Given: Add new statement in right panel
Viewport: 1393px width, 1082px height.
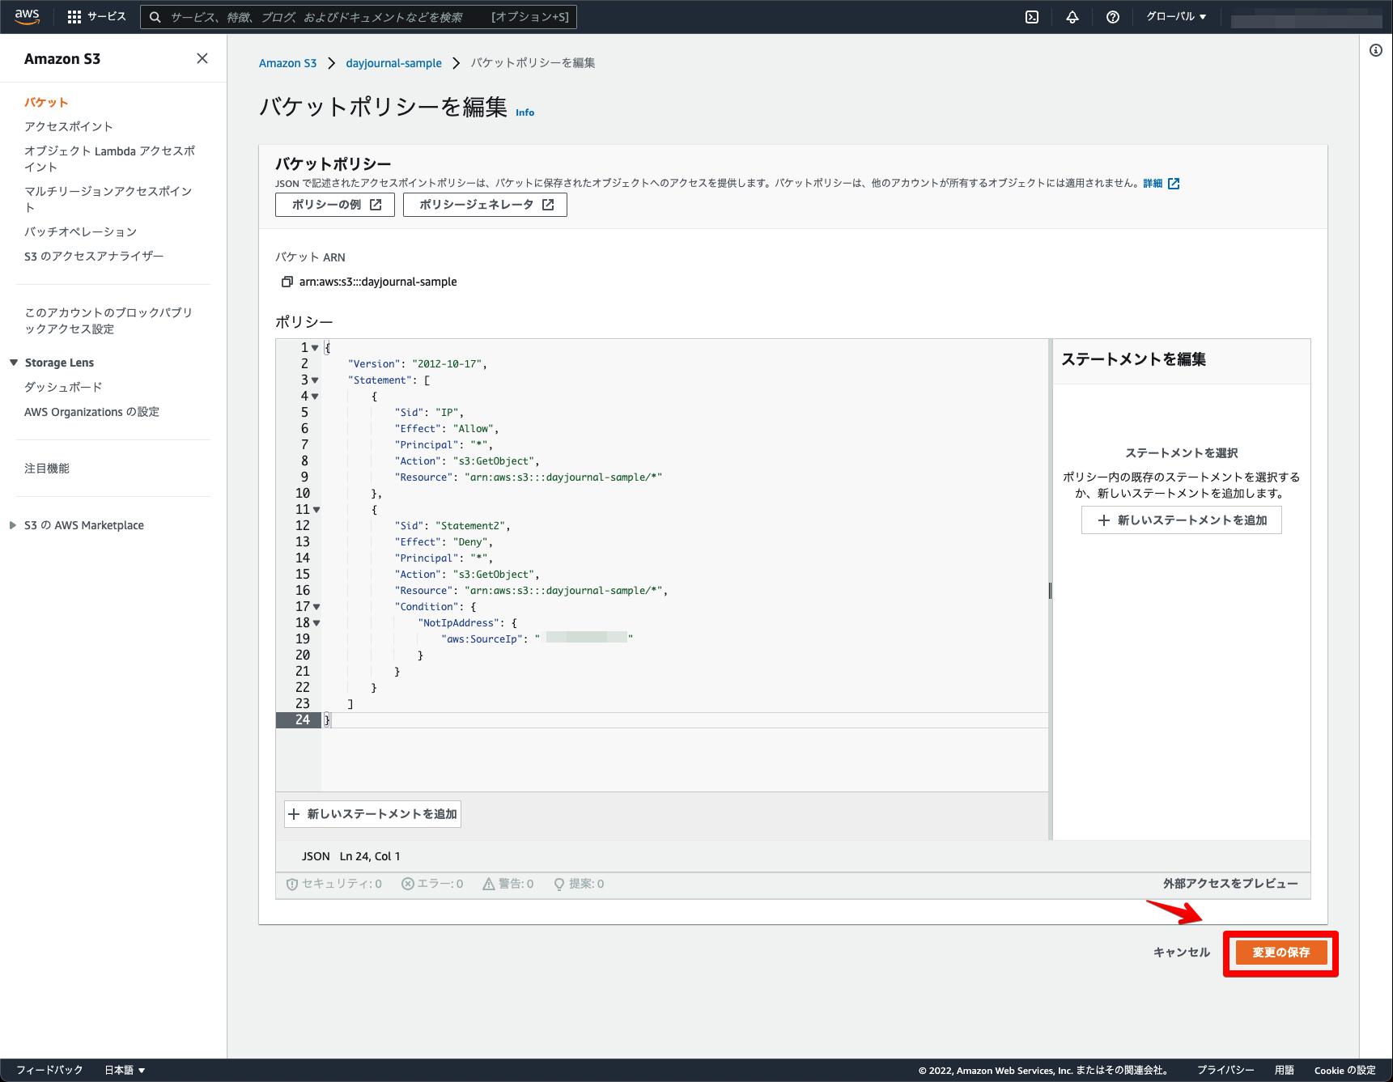Looking at the screenshot, I should [1182, 520].
